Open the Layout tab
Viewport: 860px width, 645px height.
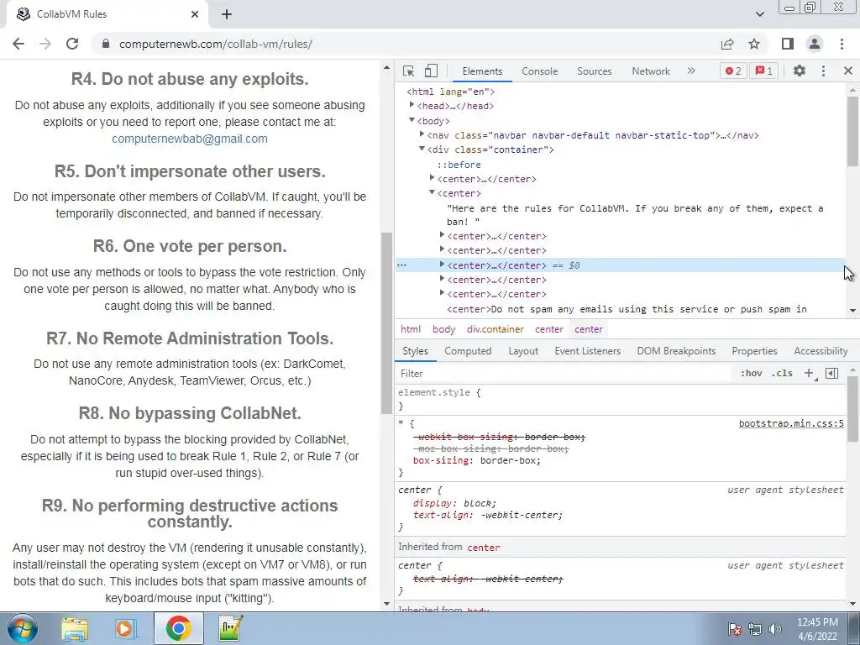[x=523, y=351]
